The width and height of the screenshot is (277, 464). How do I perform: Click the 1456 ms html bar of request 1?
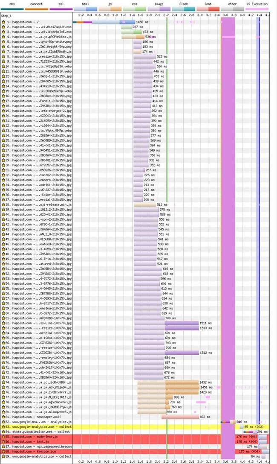click(x=114, y=22)
